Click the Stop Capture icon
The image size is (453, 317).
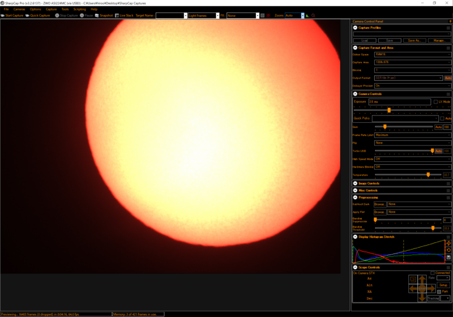point(57,16)
